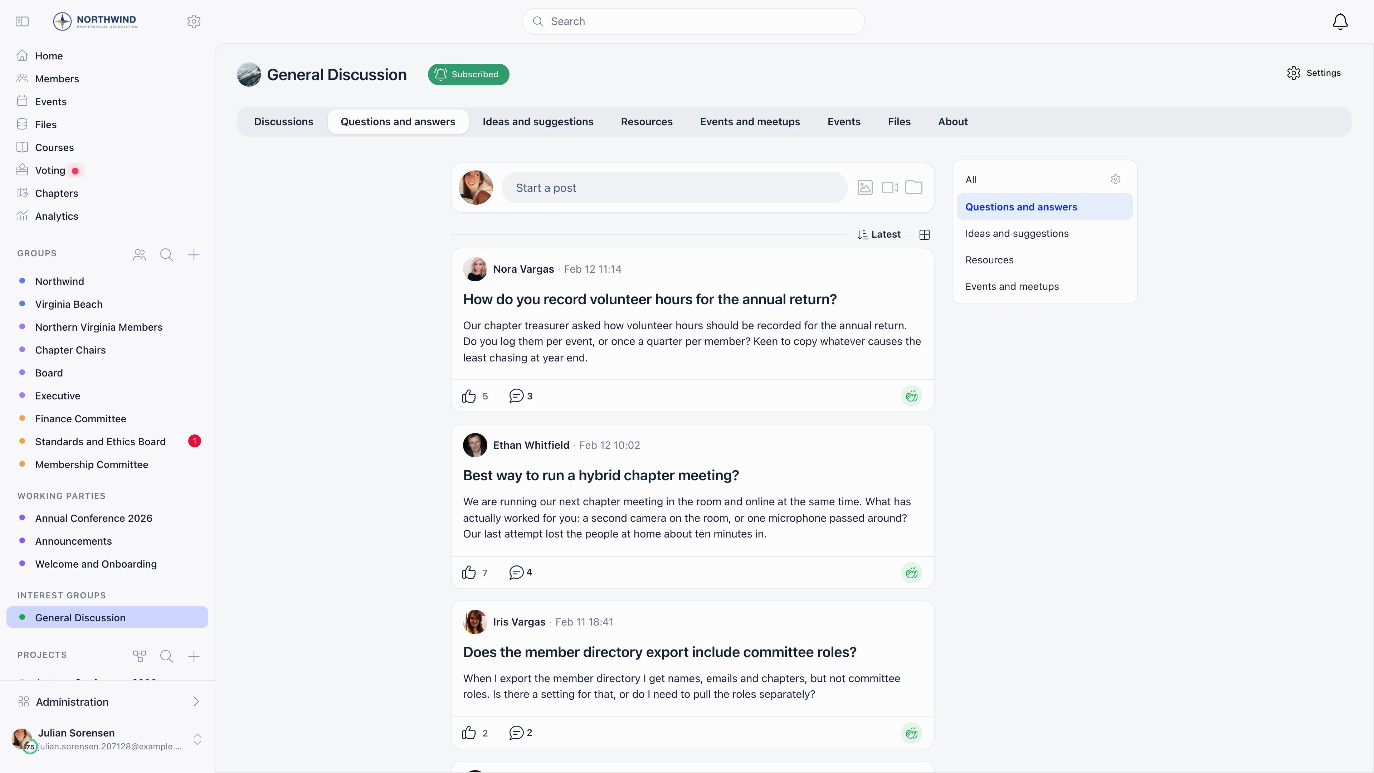Browse all groups people icon
The image size is (1374, 773).
(139, 255)
